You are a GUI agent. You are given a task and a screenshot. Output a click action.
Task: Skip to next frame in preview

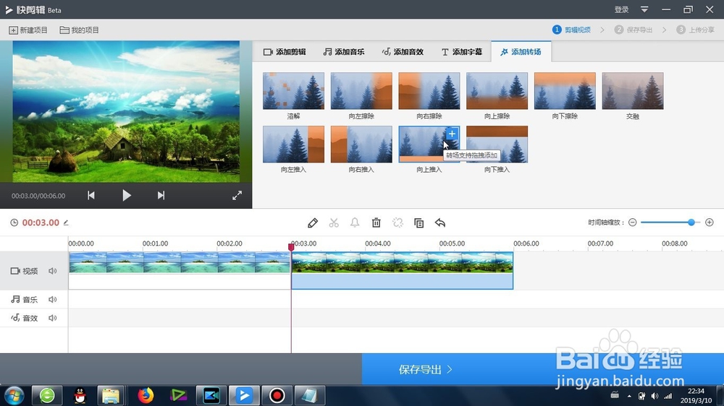click(161, 195)
